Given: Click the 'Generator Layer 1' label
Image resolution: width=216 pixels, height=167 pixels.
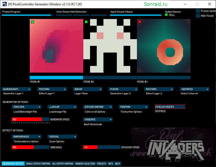Looking at the screenshot, I should [13, 94].
